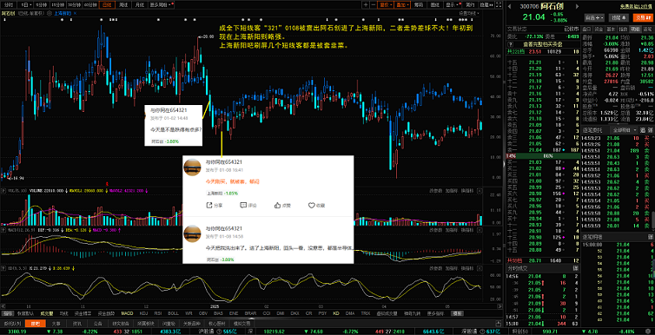Click the zoom-out minus icon on chart toolbar

point(374,4)
